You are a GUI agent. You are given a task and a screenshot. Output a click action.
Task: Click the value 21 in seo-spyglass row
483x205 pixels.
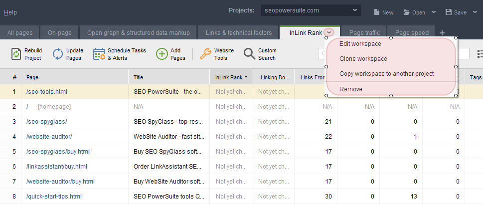click(328, 122)
